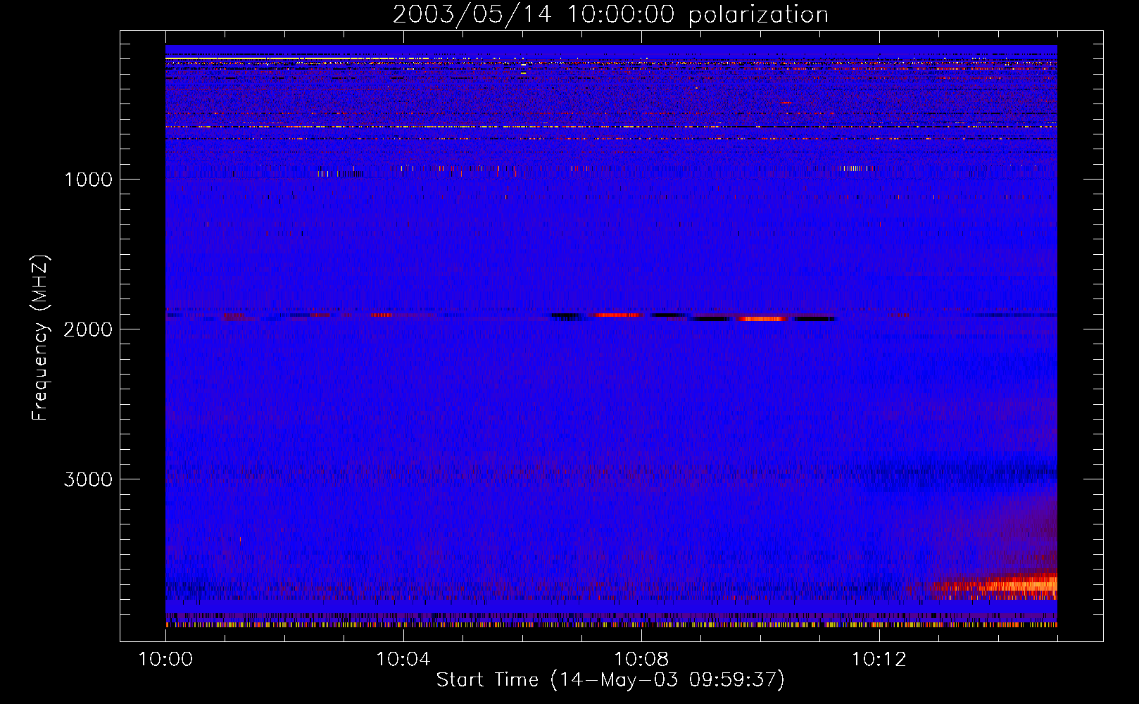This screenshot has width=1139, height=704.
Task: Click the 10:00 time tick label
Action: [165, 660]
